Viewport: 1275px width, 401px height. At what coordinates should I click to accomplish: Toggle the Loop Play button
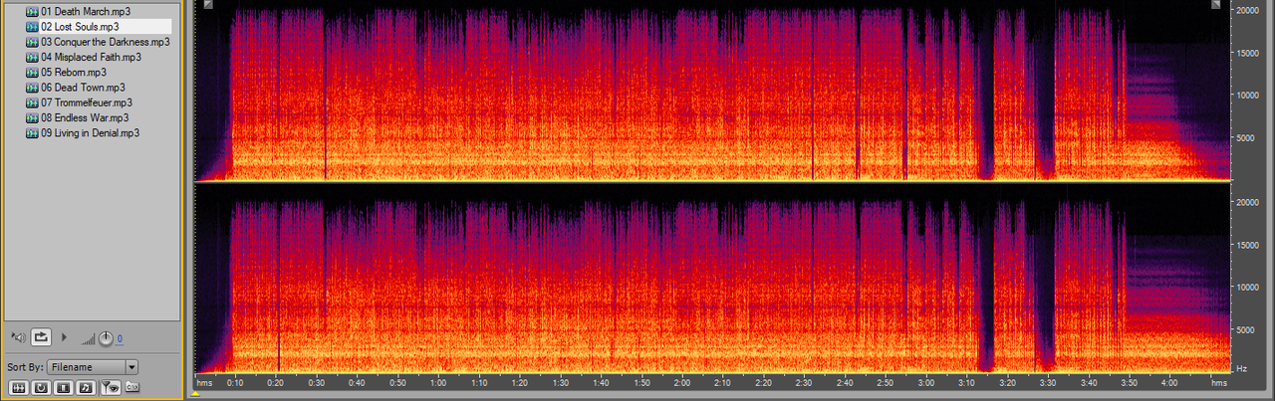[41, 337]
